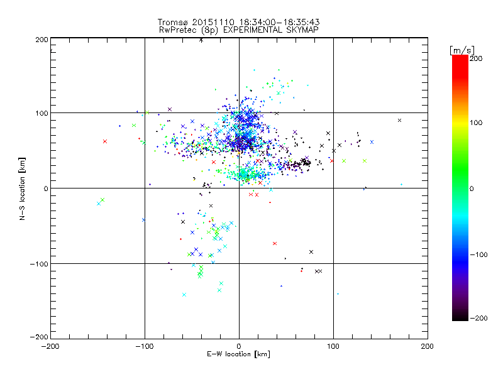Click the "0" label beside the colorbar
This screenshot has height=377, width=503.
point(472,188)
